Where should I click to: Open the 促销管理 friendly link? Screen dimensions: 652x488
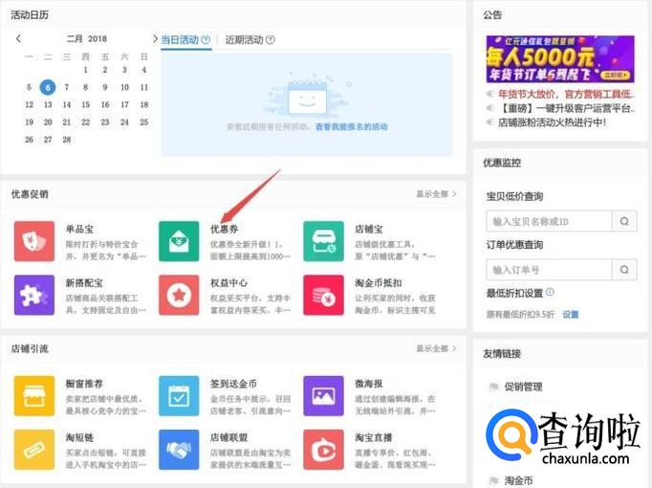click(524, 387)
